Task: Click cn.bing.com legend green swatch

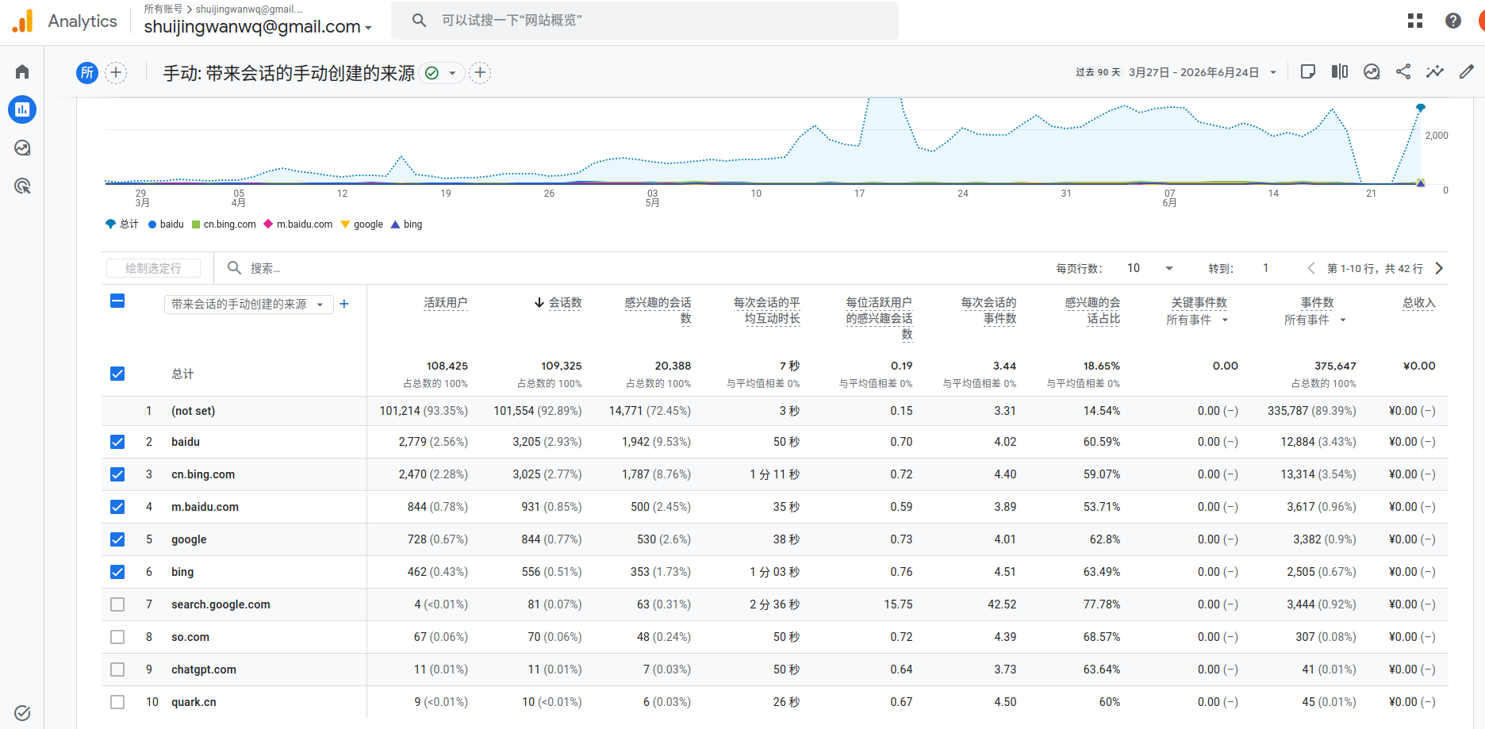Action: tap(196, 224)
